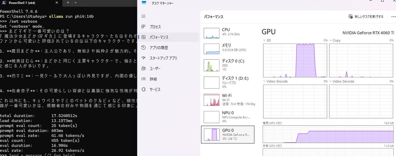This screenshot has width=396, height=156.
Task: Open the Task Manager hamburger navigation menu
Action: [143, 16]
